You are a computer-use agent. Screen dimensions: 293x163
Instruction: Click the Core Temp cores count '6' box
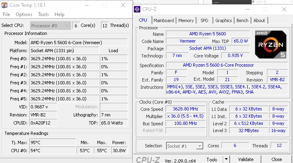coord(76,26)
